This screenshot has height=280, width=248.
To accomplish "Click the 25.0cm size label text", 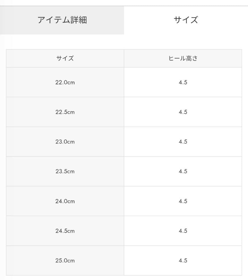I will pyautogui.click(x=65, y=260).
